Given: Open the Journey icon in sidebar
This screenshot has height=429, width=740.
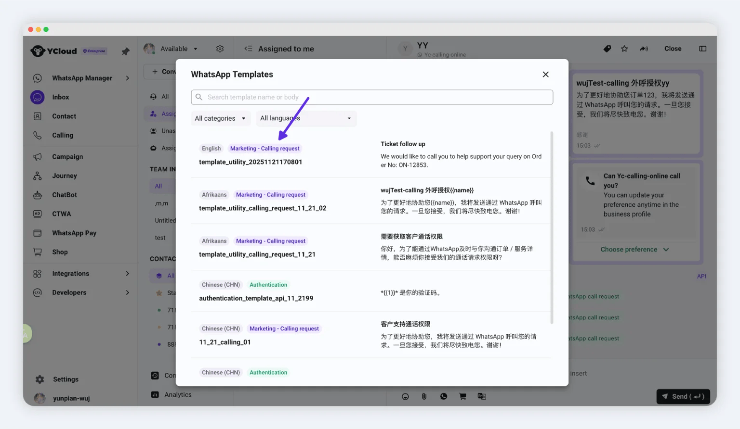Looking at the screenshot, I should coord(38,176).
